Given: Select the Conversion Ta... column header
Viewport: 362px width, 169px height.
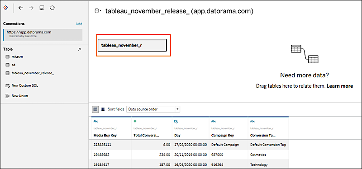Looking at the screenshot, I should click(263, 136).
